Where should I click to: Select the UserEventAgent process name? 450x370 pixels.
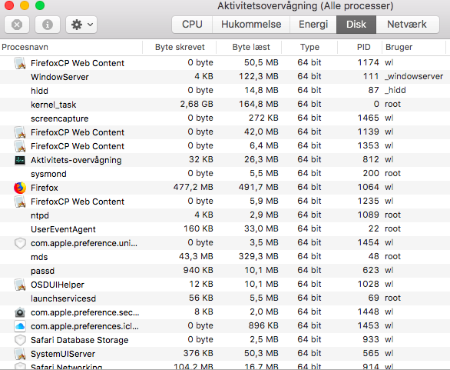tap(63, 229)
